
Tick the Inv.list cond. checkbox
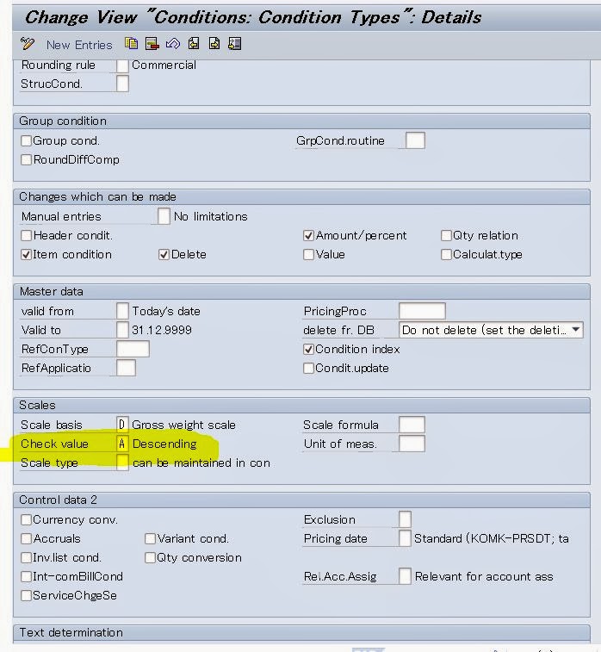coord(26,557)
